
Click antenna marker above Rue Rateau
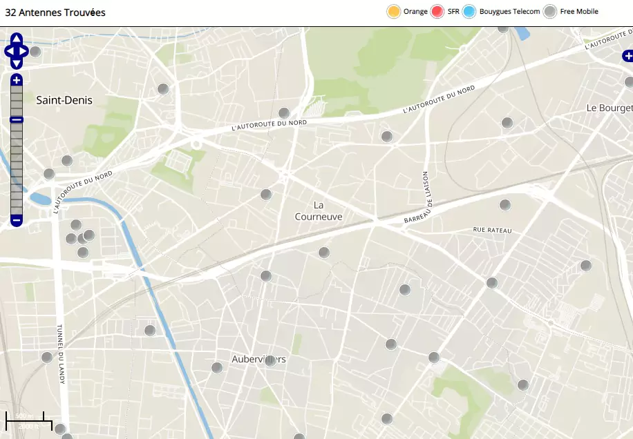pos(505,205)
